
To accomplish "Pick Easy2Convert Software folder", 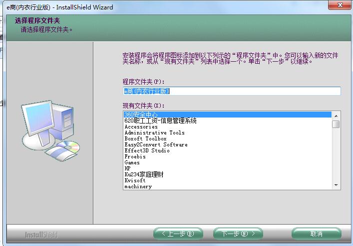I will [x=227, y=145].
